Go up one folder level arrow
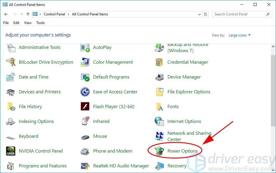 click(28, 14)
